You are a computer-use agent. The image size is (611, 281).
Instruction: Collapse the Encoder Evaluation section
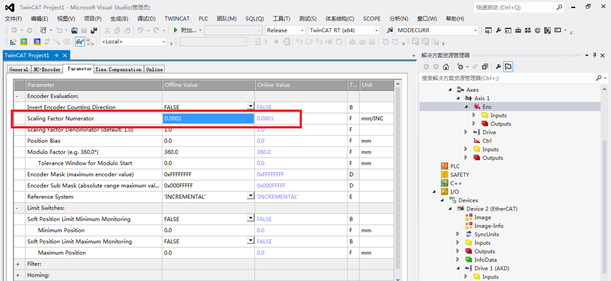(17, 96)
